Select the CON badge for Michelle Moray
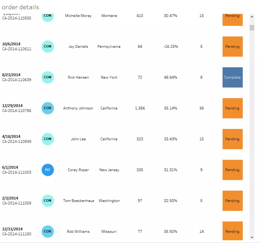Image resolution: width=261 pixels, height=243 pixels. tap(47, 16)
